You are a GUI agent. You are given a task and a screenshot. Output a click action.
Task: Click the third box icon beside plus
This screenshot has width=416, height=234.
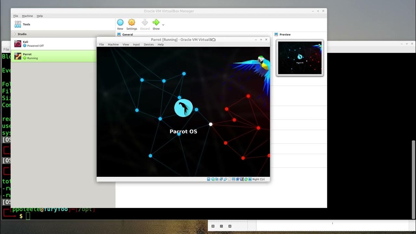230,226
